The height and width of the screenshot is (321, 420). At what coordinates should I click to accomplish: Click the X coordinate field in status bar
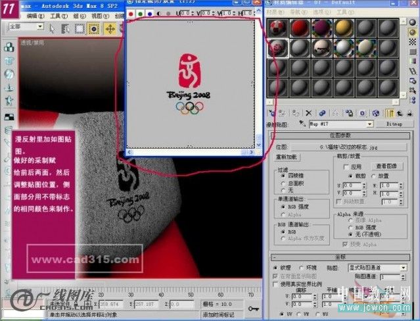pyautogui.click(x=110, y=305)
